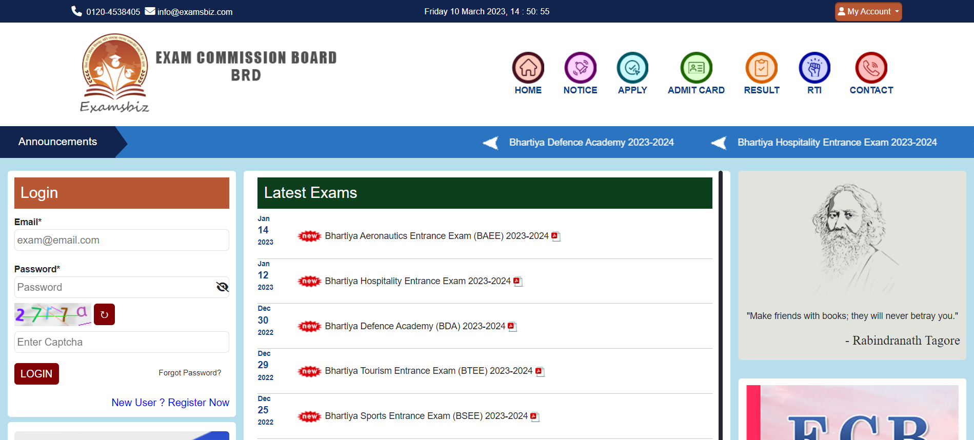The width and height of the screenshot is (974, 440).
Task: Open PDF icon for Bhartiya Aeronautics Entrance Exam
Action: click(x=555, y=236)
